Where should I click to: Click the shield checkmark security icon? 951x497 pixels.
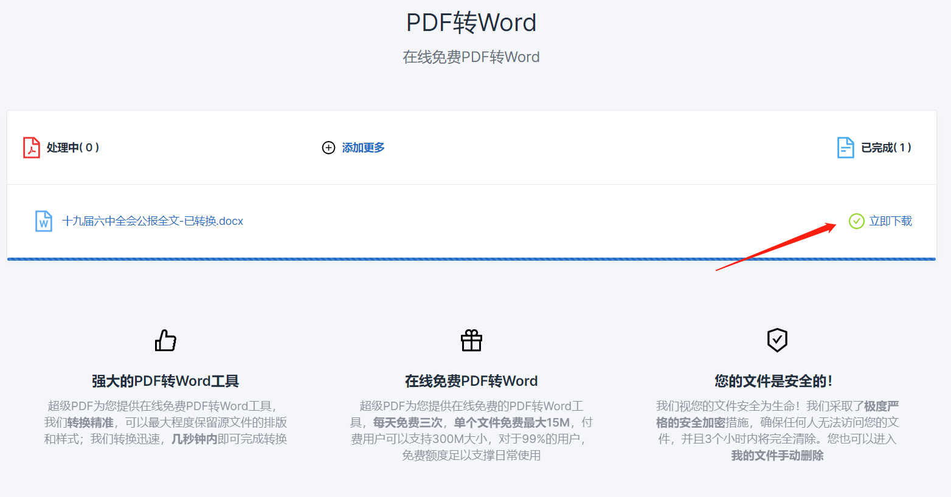[x=777, y=340]
